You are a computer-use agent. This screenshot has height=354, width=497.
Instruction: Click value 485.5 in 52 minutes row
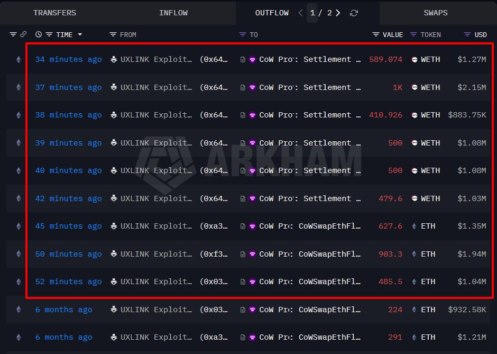390,282
